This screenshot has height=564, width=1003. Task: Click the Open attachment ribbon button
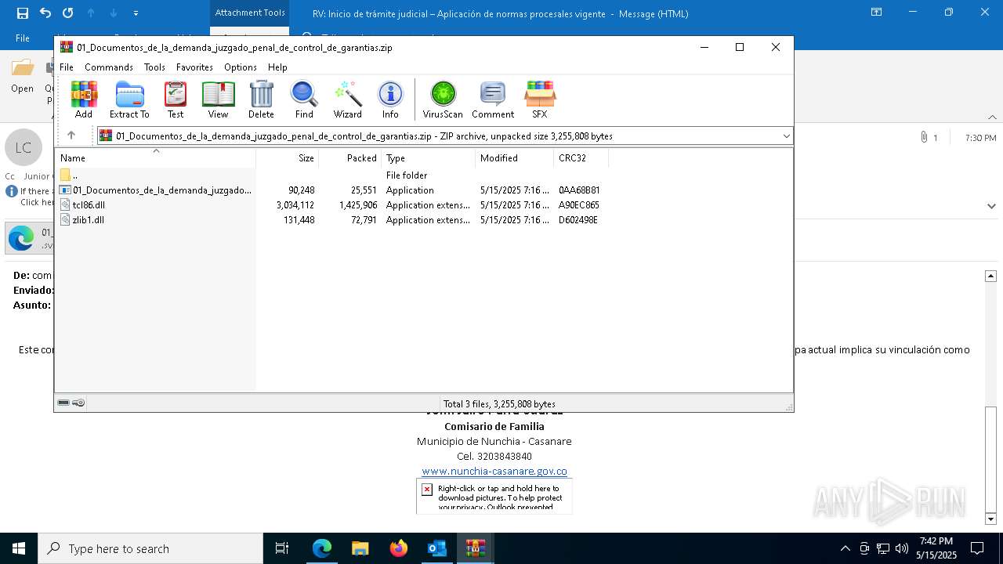point(22,77)
